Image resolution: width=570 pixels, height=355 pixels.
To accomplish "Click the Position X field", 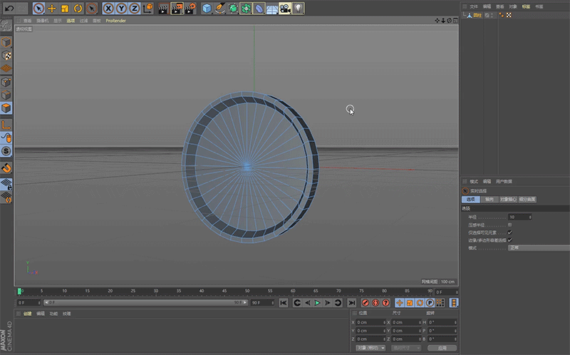I will pos(370,322).
